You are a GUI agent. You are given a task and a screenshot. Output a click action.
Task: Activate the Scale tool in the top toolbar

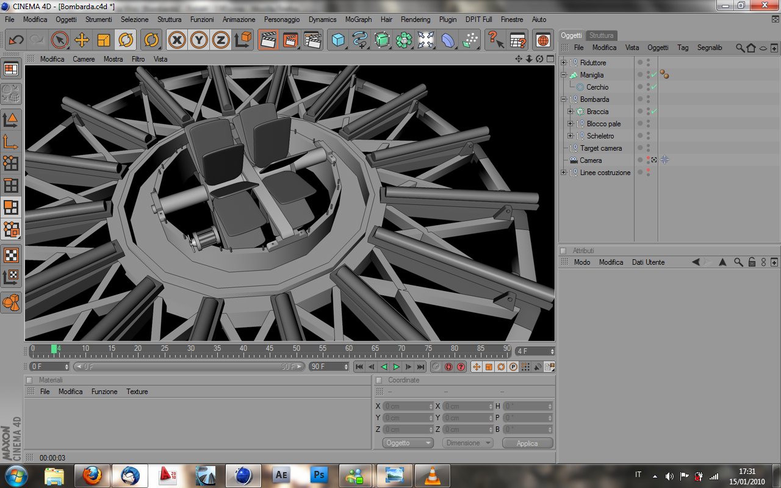point(104,40)
